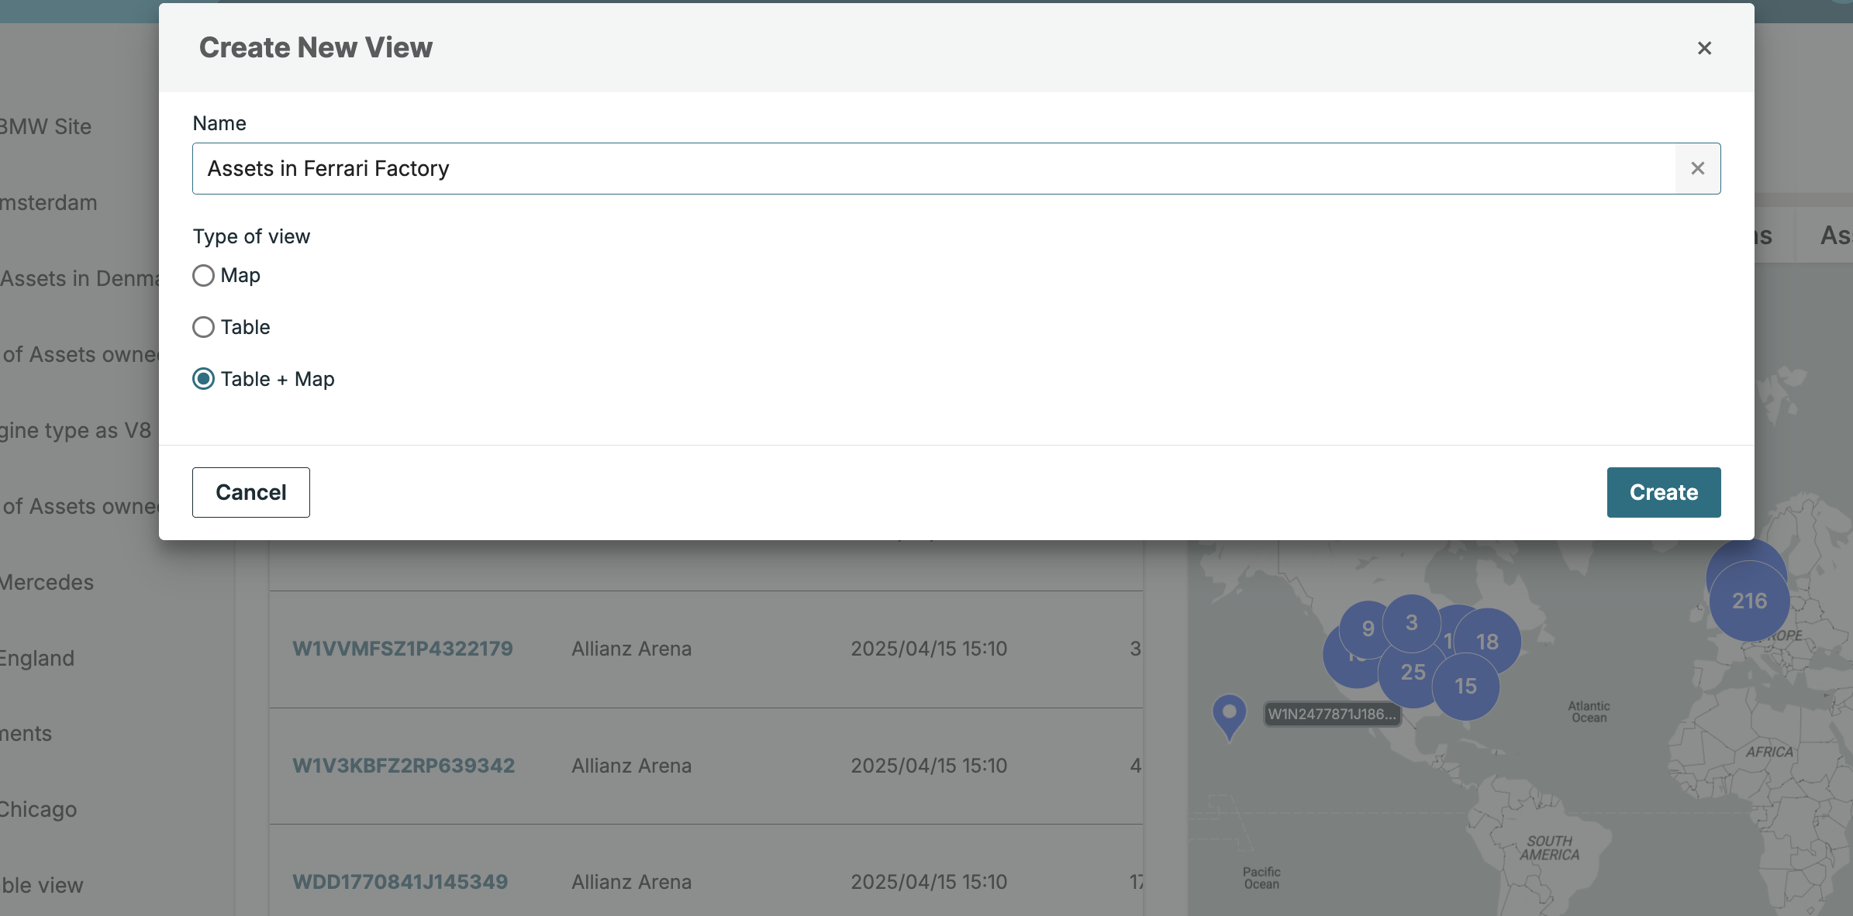Open asset link W1VVMFSZ1P4322179
The image size is (1853, 916).
pos(402,649)
